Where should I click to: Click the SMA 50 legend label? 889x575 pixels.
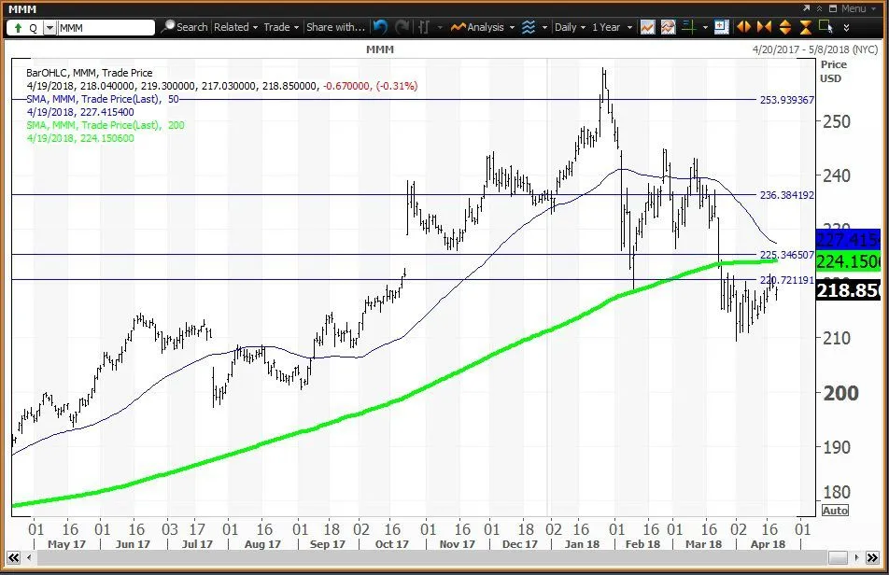[x=103, y=99]
